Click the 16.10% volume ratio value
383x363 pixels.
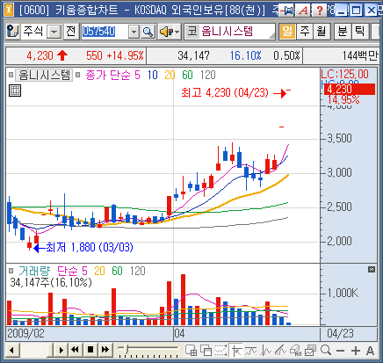coord(245,55)
